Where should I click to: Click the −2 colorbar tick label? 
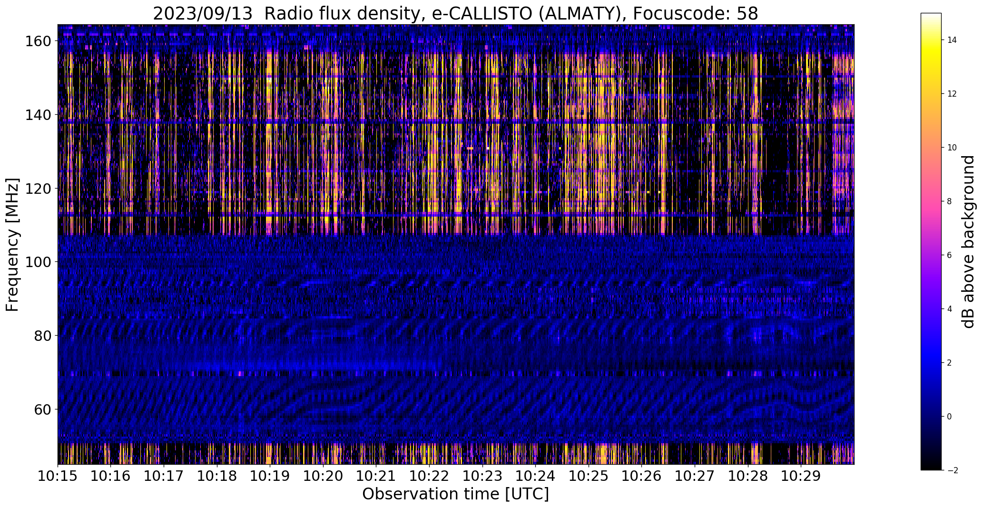point(952,470)
